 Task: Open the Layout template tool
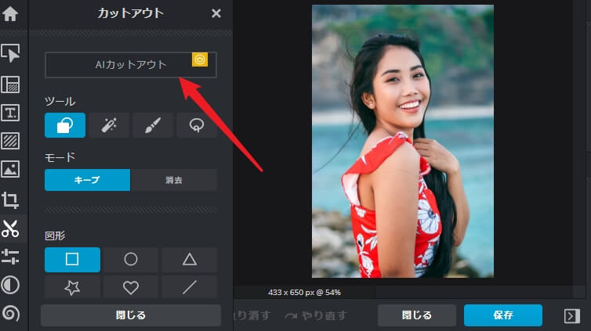pos(10,85)
